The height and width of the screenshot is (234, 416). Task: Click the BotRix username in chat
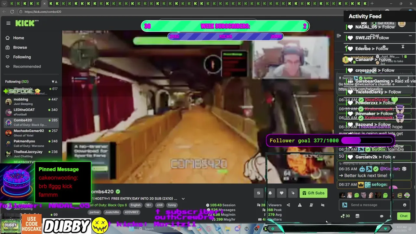(378, 149)
